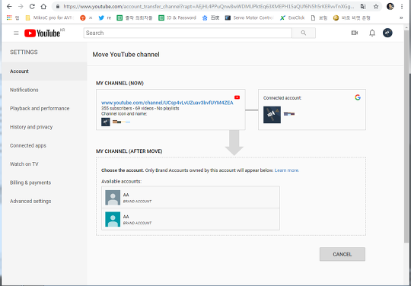Open the Servo Motor Control bookmark
This screenshot has height=286, width=411.
(250, 17)
